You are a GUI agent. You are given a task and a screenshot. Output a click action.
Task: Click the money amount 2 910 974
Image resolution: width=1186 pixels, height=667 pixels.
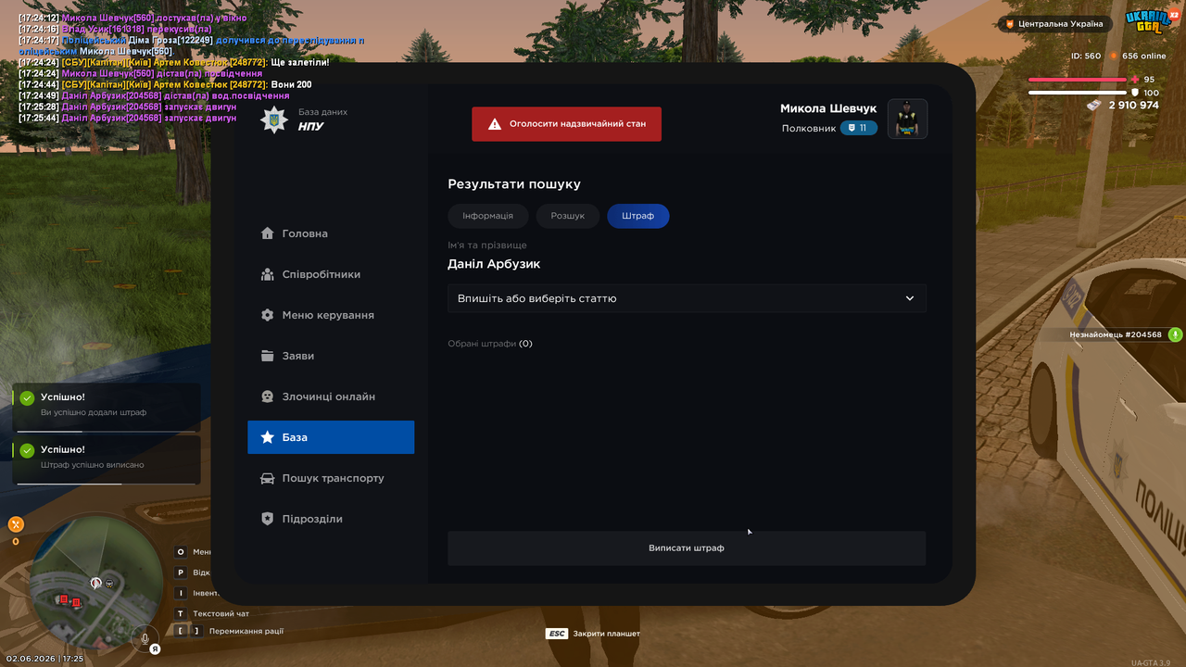pos(1134,106)
